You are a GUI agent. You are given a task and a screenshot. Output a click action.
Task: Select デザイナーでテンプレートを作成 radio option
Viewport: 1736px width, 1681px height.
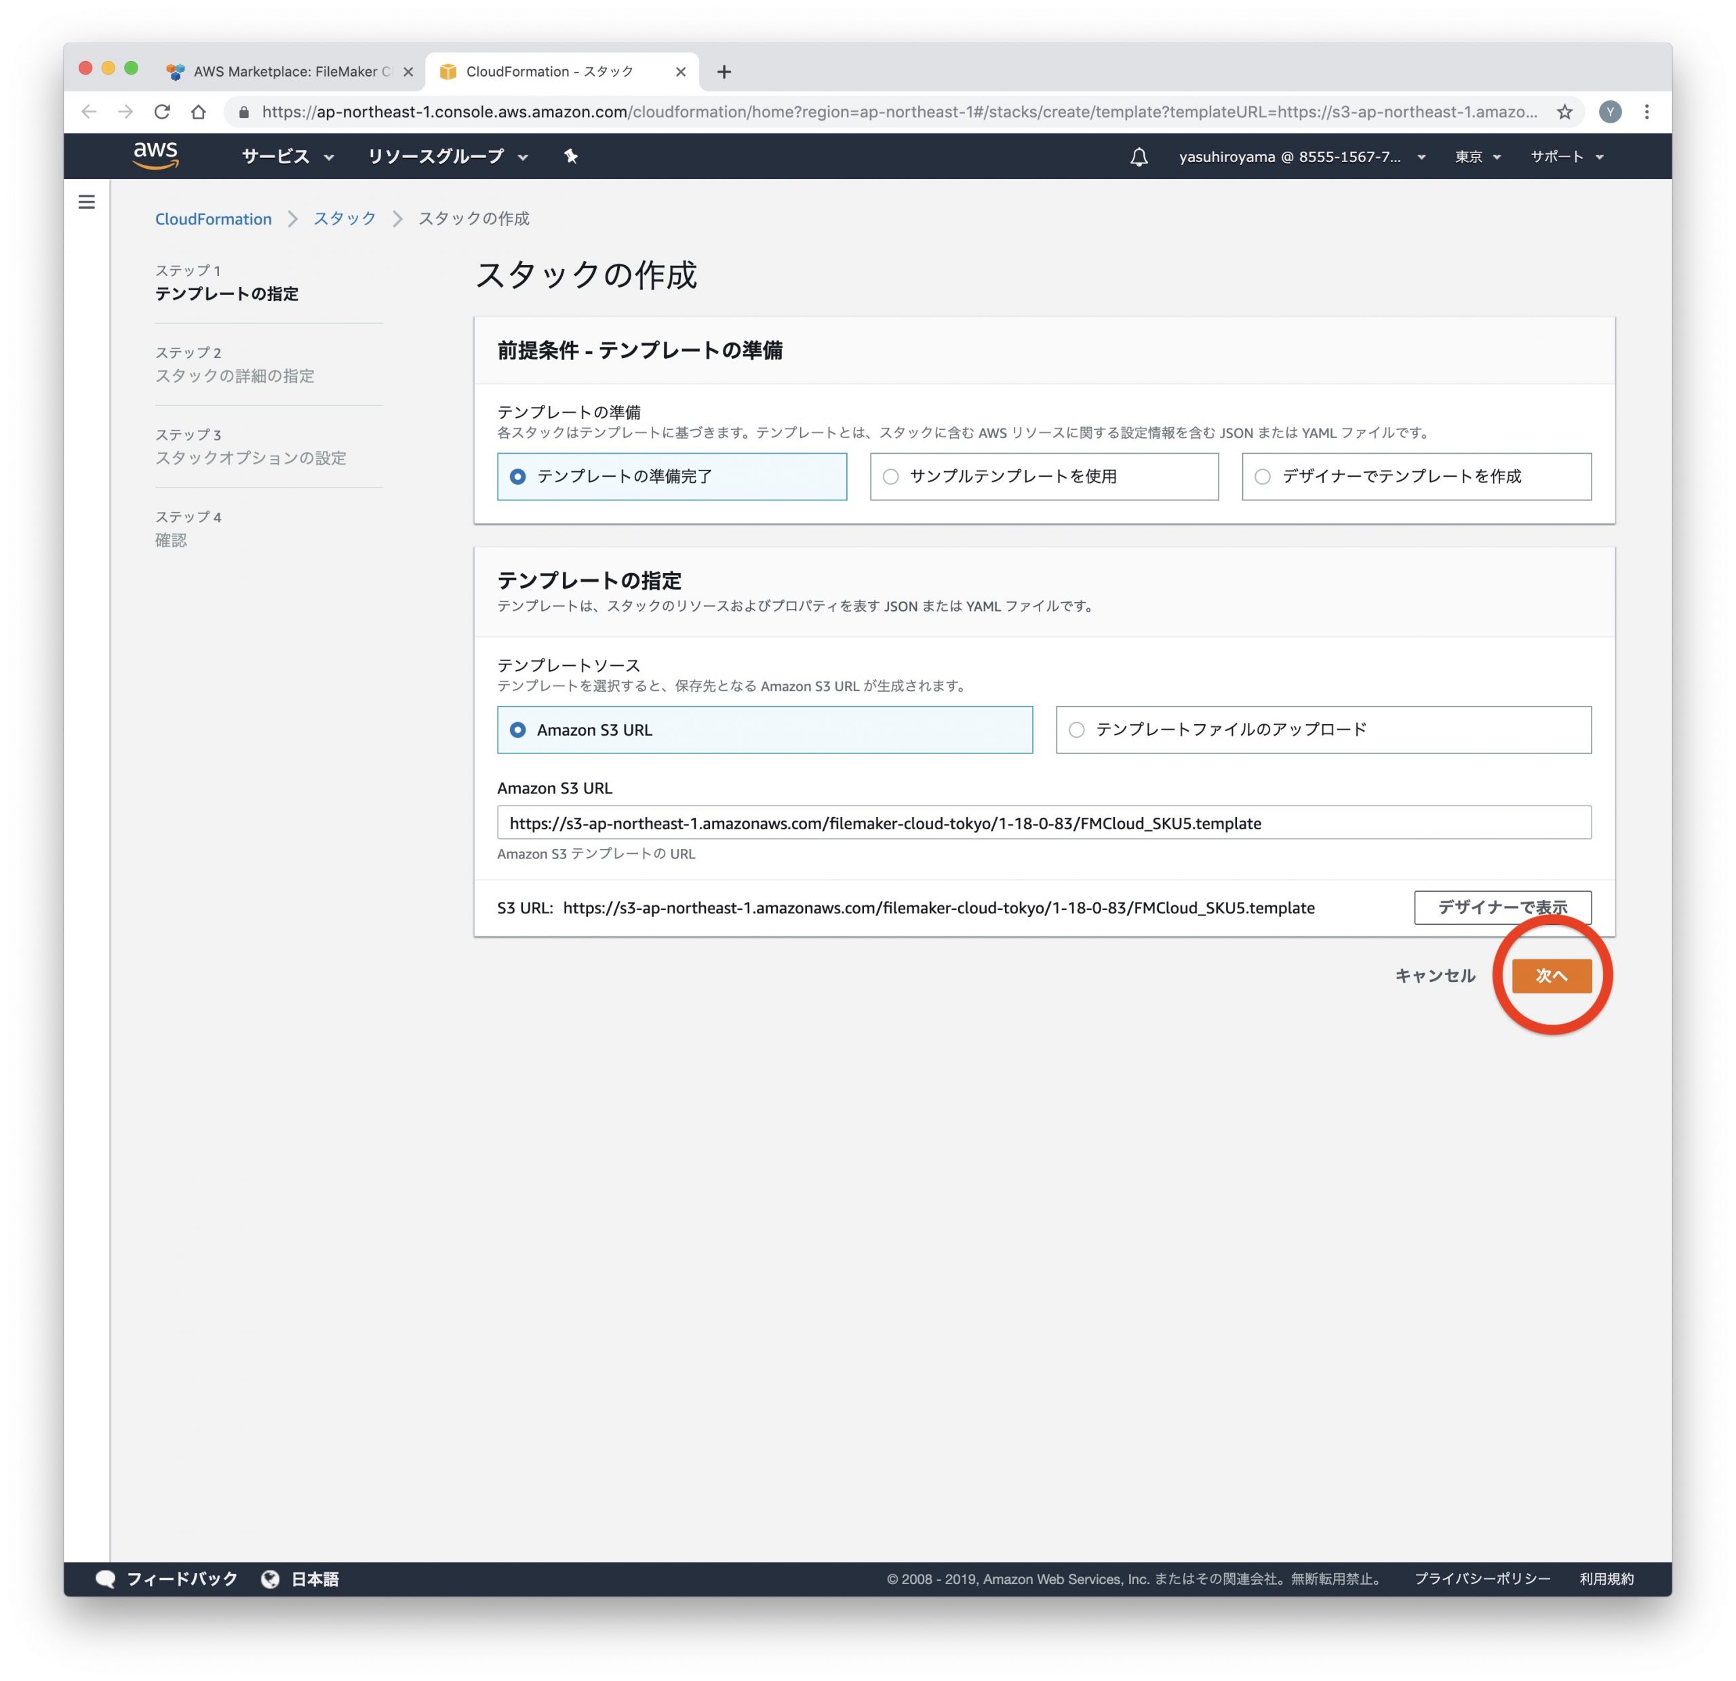(1263, 477)
